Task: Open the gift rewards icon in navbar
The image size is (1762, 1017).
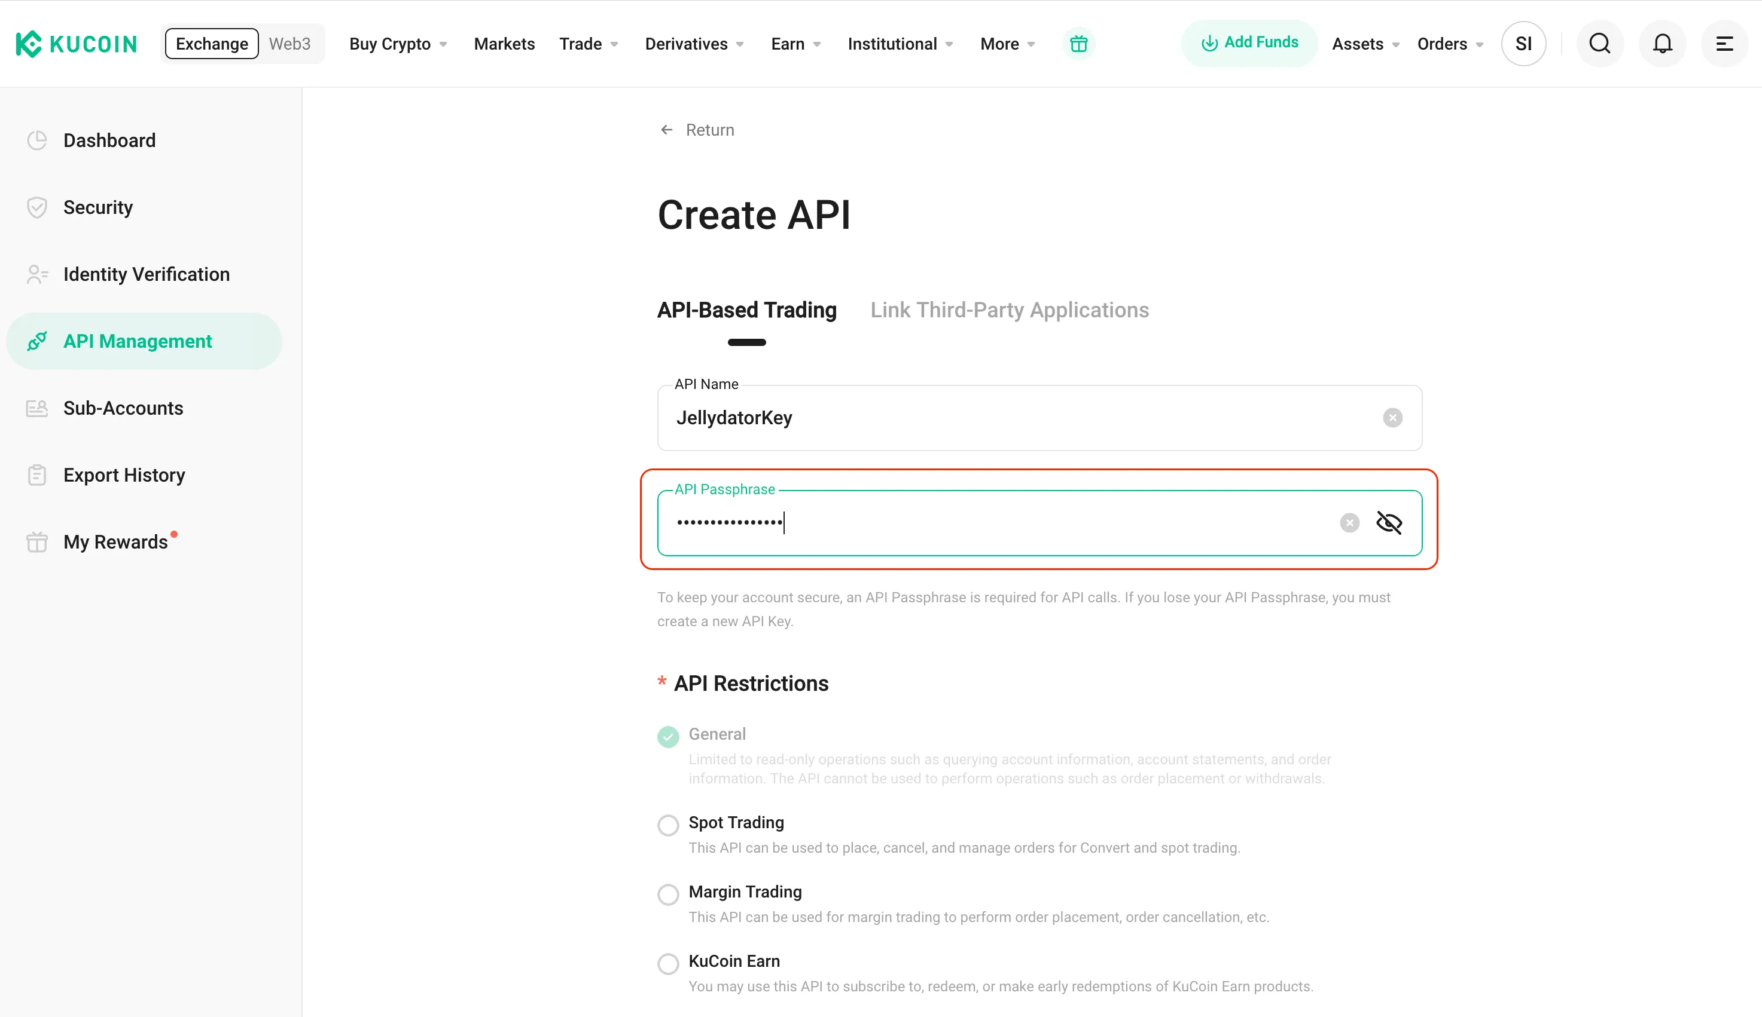Action: [x=1078, y=44]
